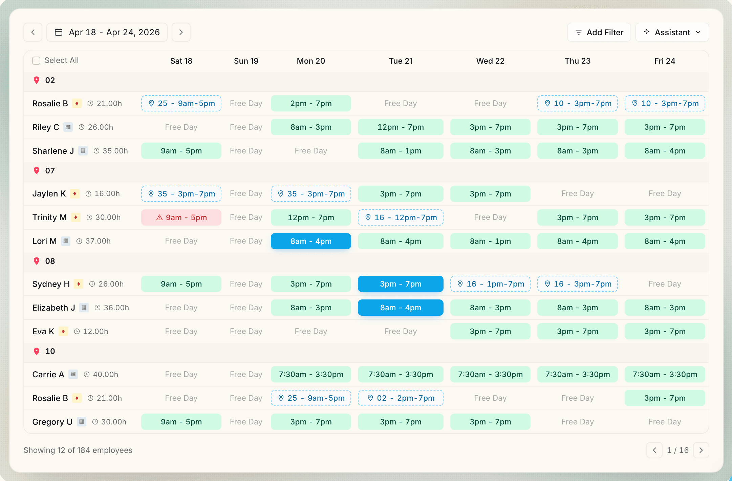Select Sydney H's highlighted Tuesday 3pm - 7pm shift

click(401, 284)
